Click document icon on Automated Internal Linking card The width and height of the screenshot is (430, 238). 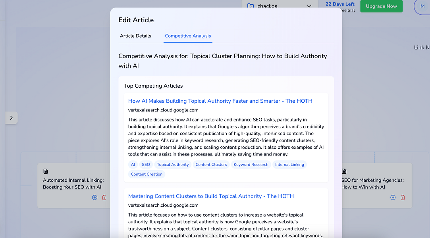(46, 171)
